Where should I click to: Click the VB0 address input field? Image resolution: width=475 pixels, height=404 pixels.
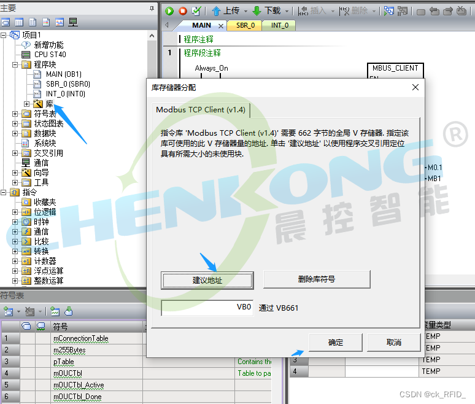click(207, 308)
